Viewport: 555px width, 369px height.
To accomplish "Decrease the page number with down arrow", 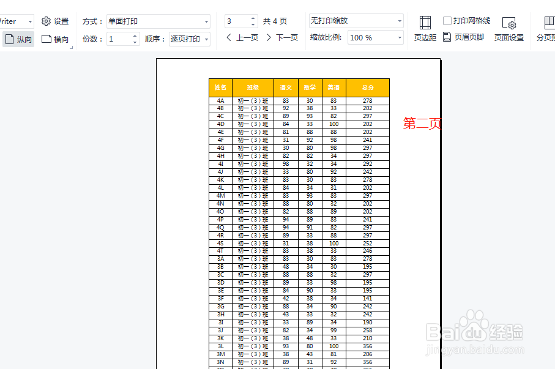I will pos(253,24).
